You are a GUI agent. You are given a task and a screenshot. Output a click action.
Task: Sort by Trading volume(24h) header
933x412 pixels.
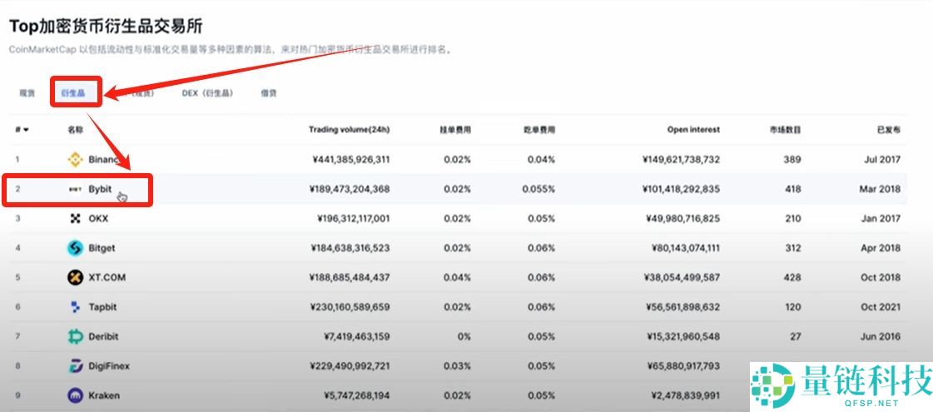350,130
